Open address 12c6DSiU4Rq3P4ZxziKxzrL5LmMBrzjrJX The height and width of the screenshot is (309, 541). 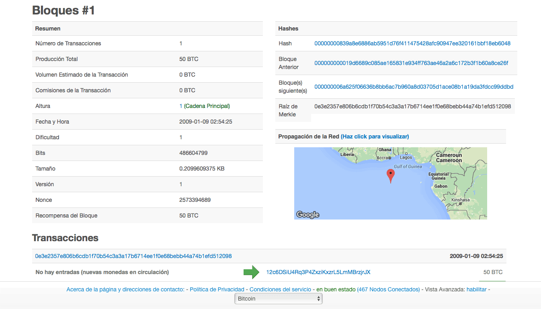click(x=318, y=272)
